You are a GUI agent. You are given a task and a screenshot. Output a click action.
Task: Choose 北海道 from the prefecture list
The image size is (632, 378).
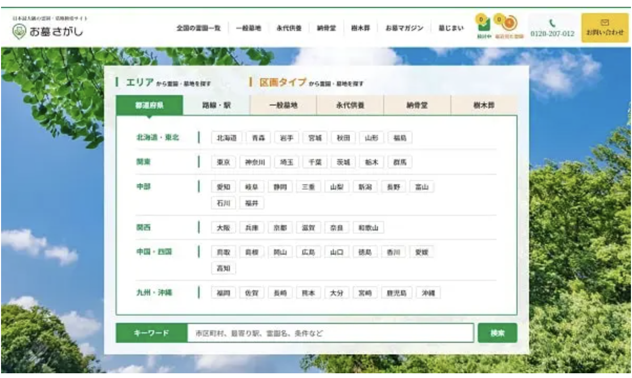tap(226, 138)
